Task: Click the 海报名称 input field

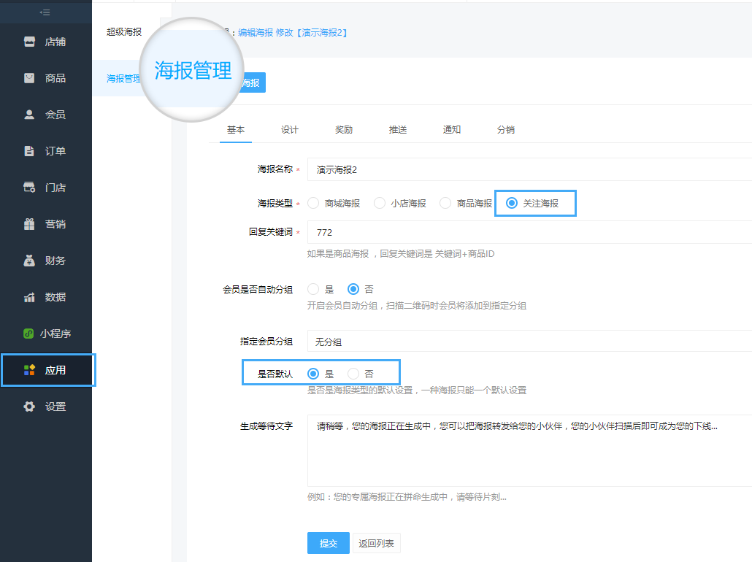Action: [529, 170]
